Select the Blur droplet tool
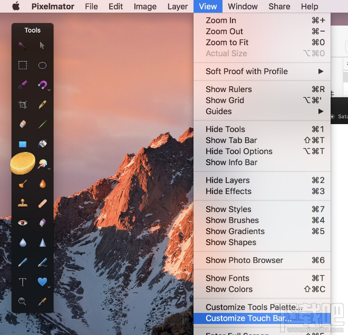348x335 pixels. point(23,242)
